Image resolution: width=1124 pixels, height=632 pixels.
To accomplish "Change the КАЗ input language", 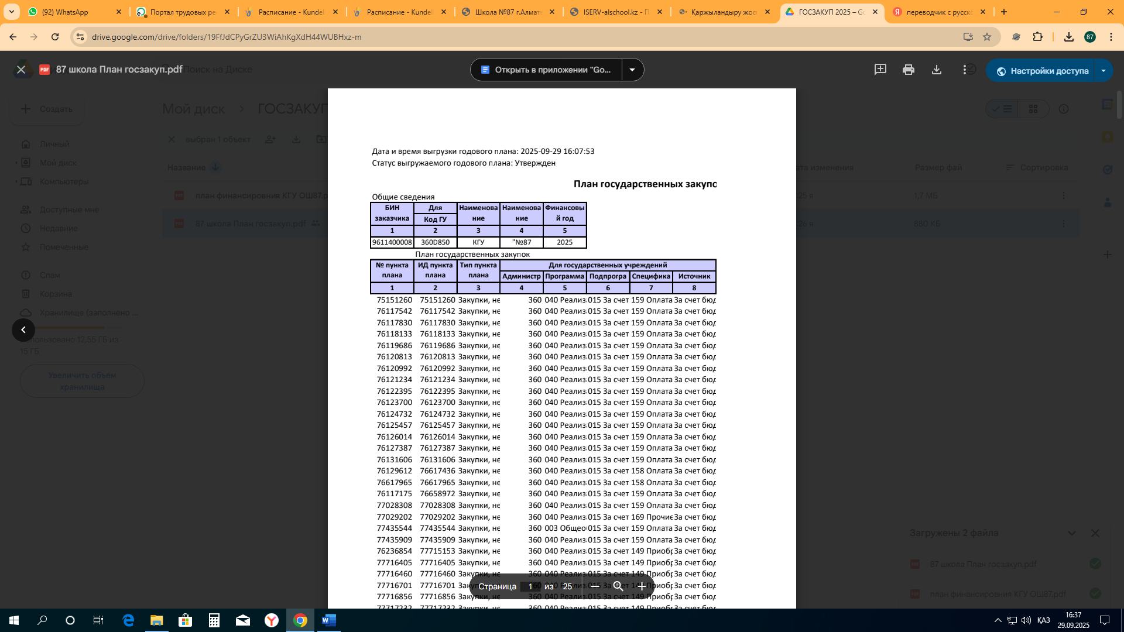I will click(1044, 620).
